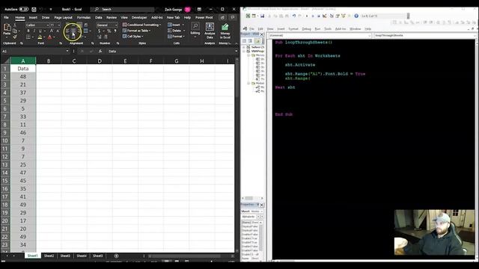The image size is (479, 269).
Task: Toggle Underline formatting in Excel ribbon
Action: pos(40,31)
